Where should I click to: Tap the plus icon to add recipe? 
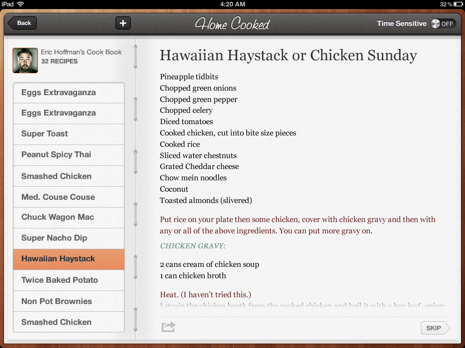[123, 23]
